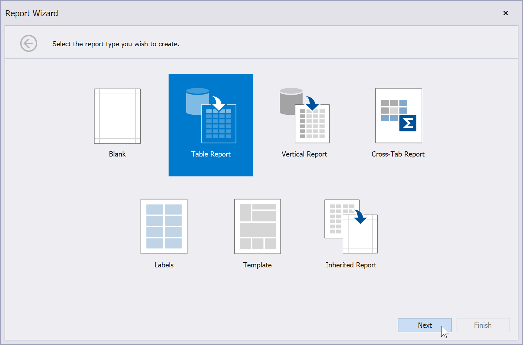Click the 'Inherited Report' caption
Viewport: 523px width, 345px height.
[x=351, y=265]
